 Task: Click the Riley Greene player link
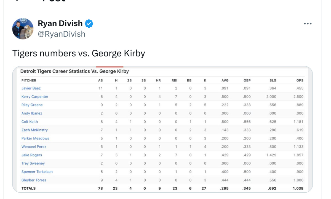pyautogui.click(x=32, y=105)
